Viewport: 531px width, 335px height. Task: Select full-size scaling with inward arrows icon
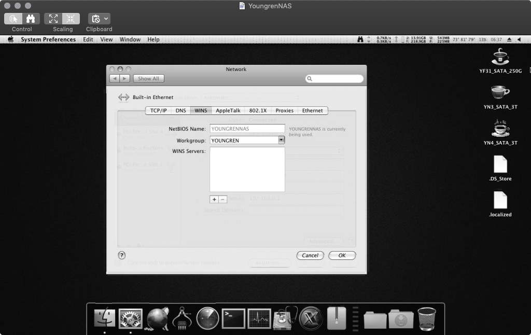tap(71, 19)
